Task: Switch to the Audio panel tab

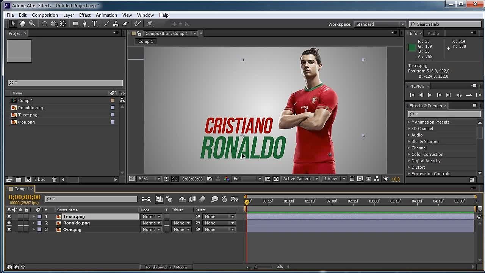Action: pos(433,33)
